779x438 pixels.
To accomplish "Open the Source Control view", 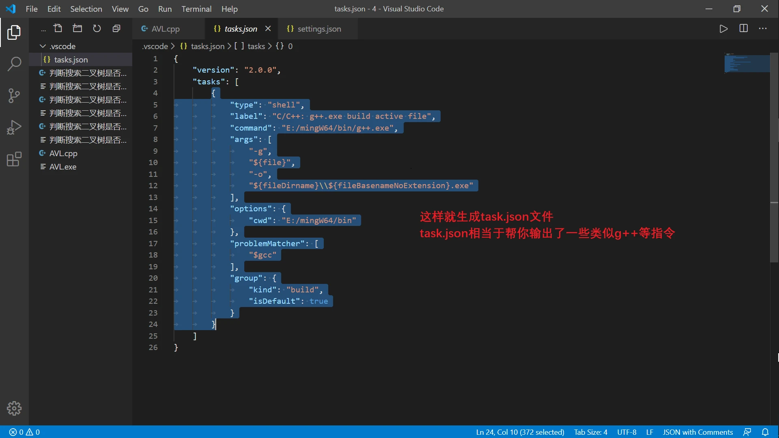I will [x=14, y=96].
